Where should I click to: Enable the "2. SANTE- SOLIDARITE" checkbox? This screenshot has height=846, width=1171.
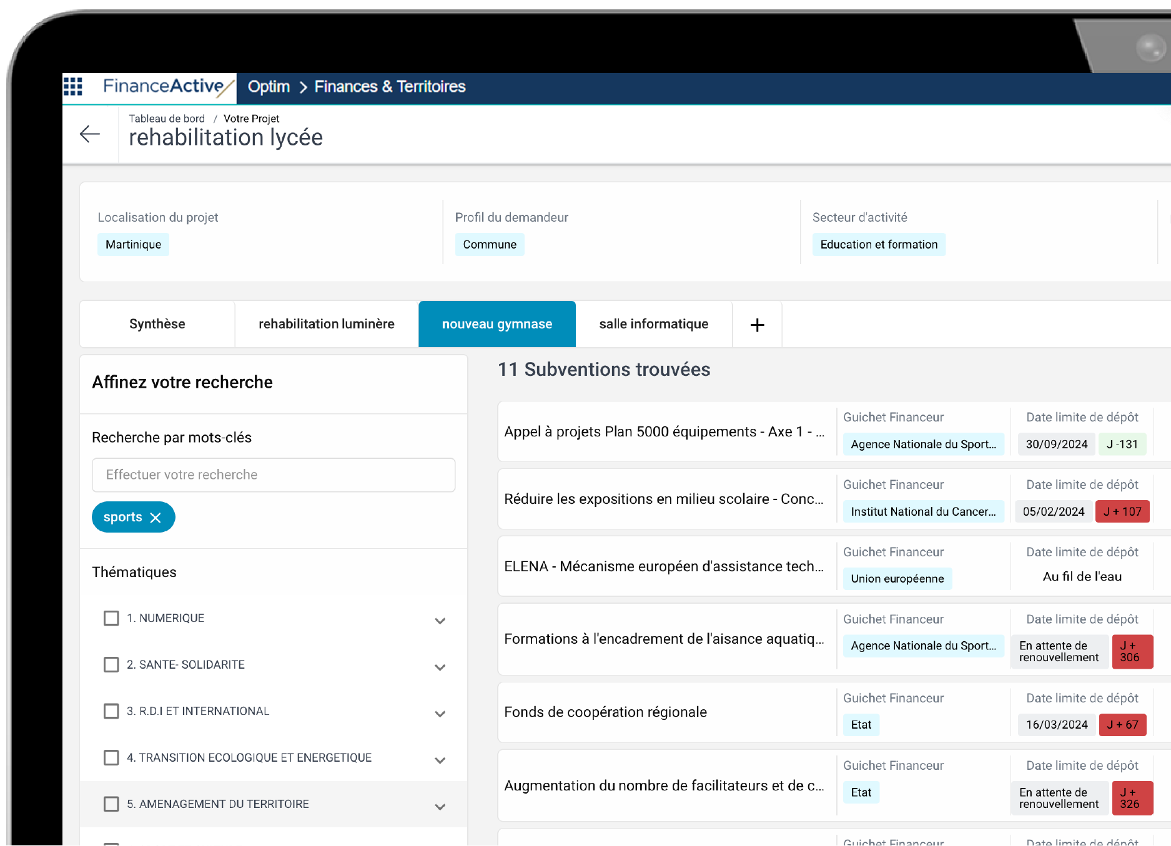pos(111,664)
